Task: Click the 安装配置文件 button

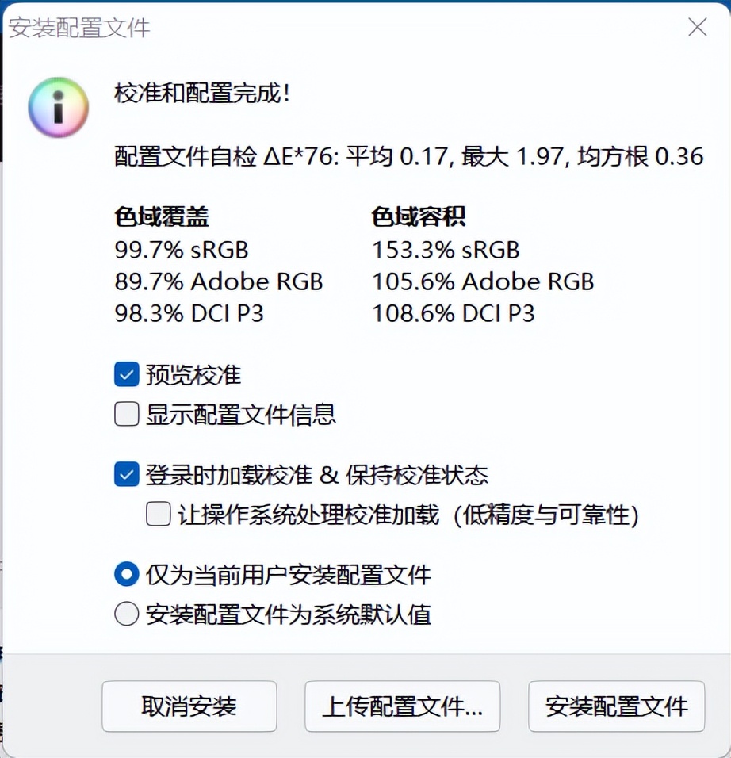Action: pos(616,708)
